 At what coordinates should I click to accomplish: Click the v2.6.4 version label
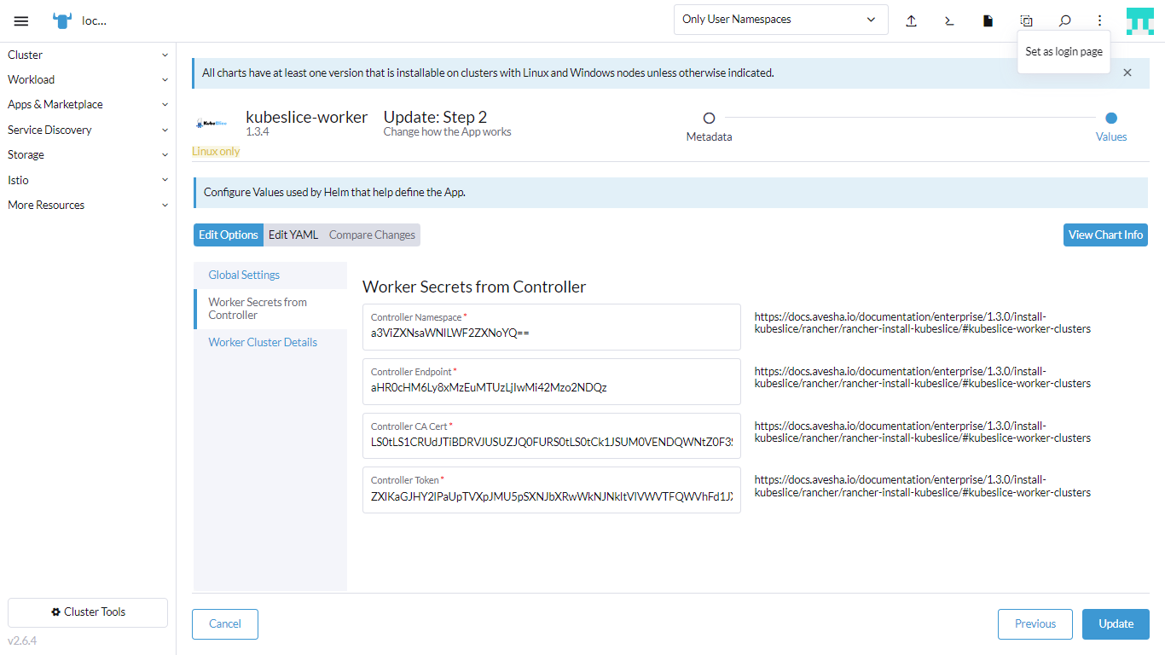pyautogui.click(x=22, y=641)
